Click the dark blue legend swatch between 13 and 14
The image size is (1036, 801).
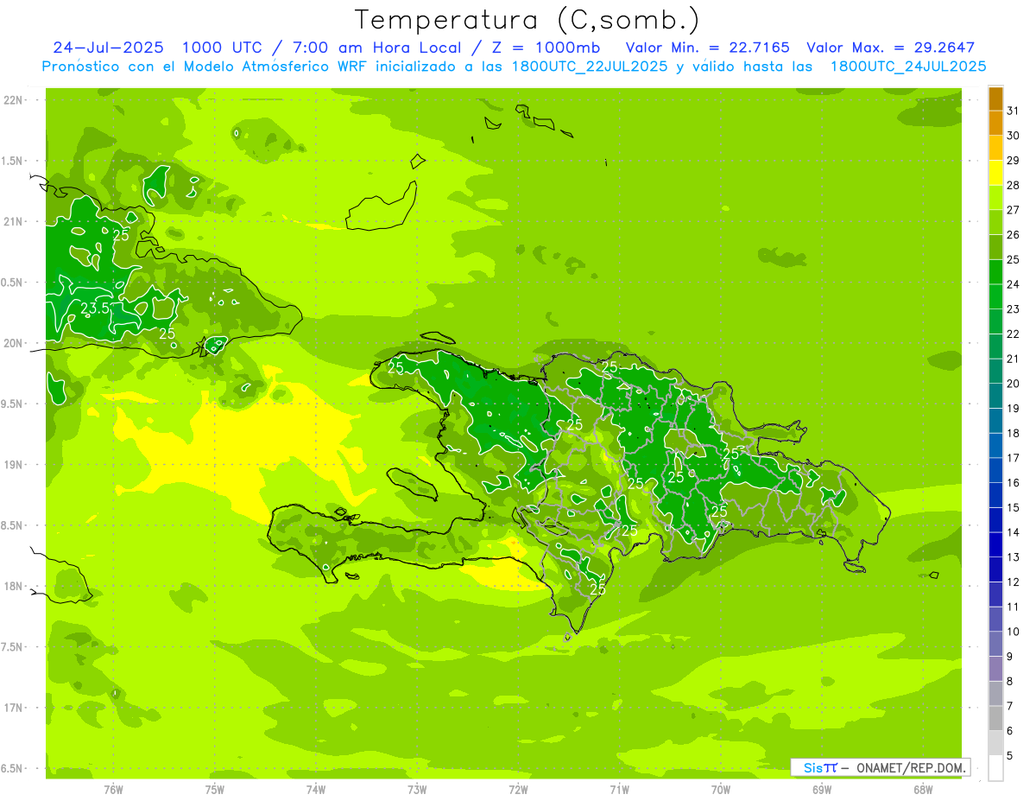tap(995, 545)
